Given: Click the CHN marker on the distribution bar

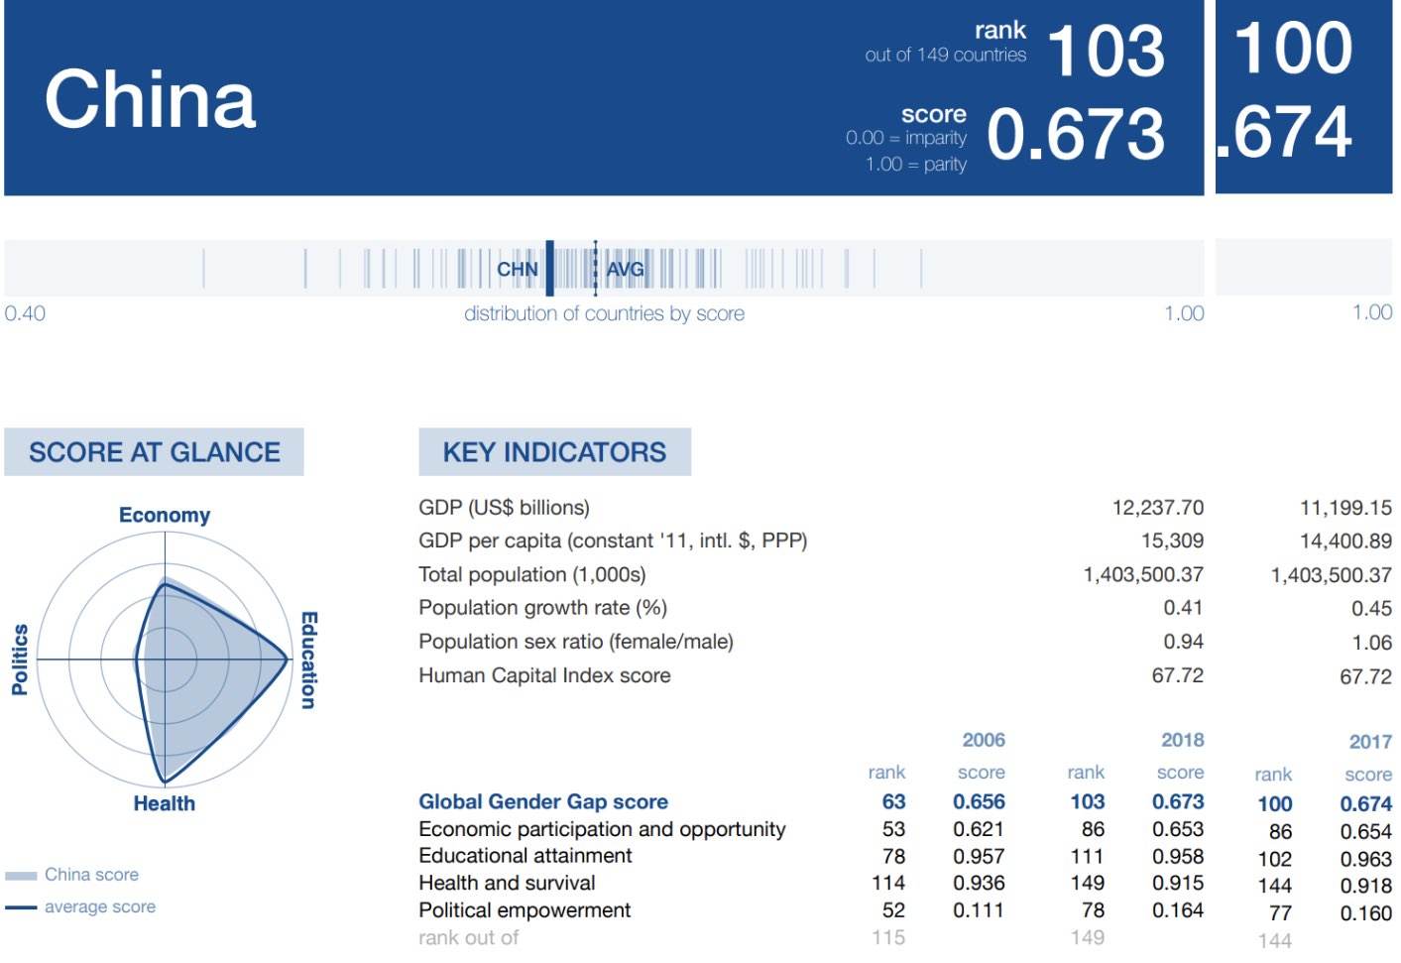Looking at the screenshot, I should pos(548,268).
